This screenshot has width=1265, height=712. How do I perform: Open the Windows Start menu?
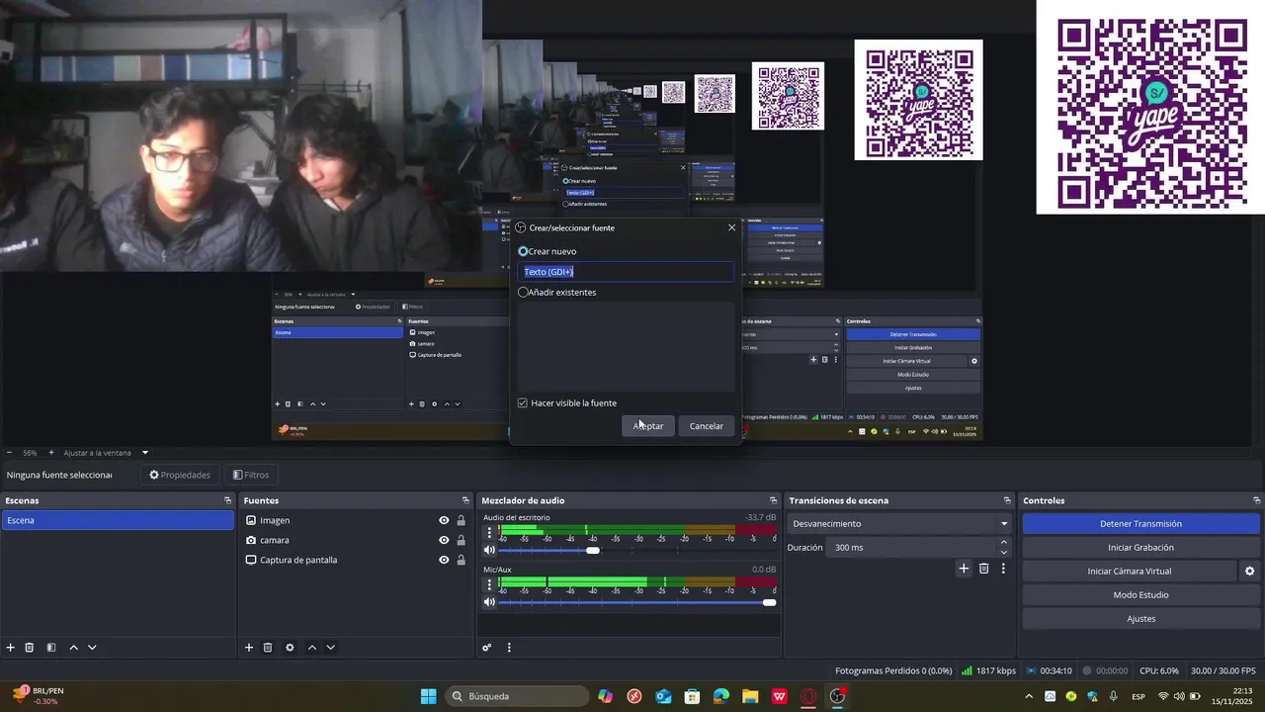click(x=428, y=696)
